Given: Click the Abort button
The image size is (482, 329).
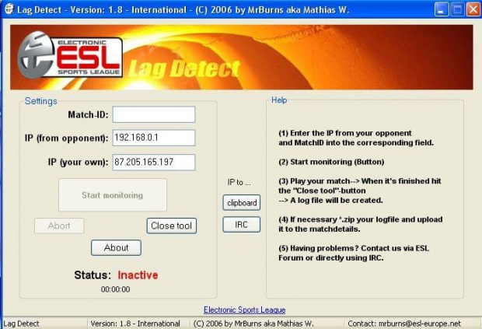Looking at the screenshot, I should (59, 226).
